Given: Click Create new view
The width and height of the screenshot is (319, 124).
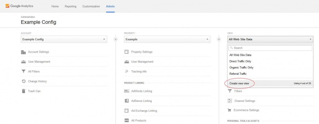Looking at the screenshot, I should (239, 83).
